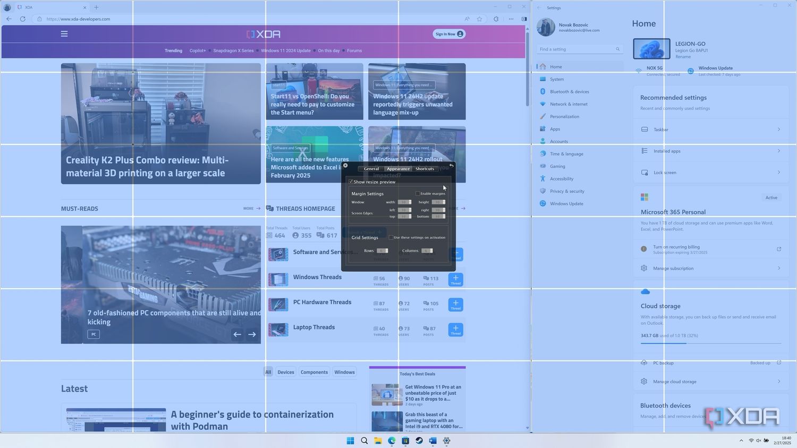797x448 pixels.
Task: Go to the next must-read slide
Action: click(252, 334)
